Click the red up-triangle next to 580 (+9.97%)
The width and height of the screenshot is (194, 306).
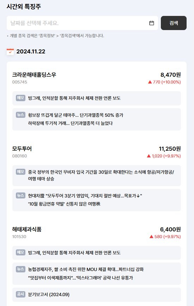(x=151, y=237)
